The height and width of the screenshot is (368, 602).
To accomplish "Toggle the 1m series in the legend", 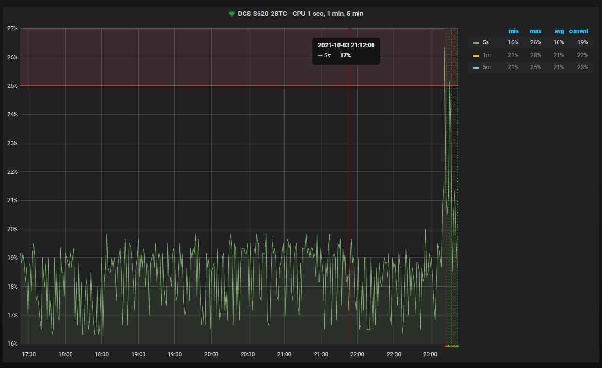I will pos(486,55).
